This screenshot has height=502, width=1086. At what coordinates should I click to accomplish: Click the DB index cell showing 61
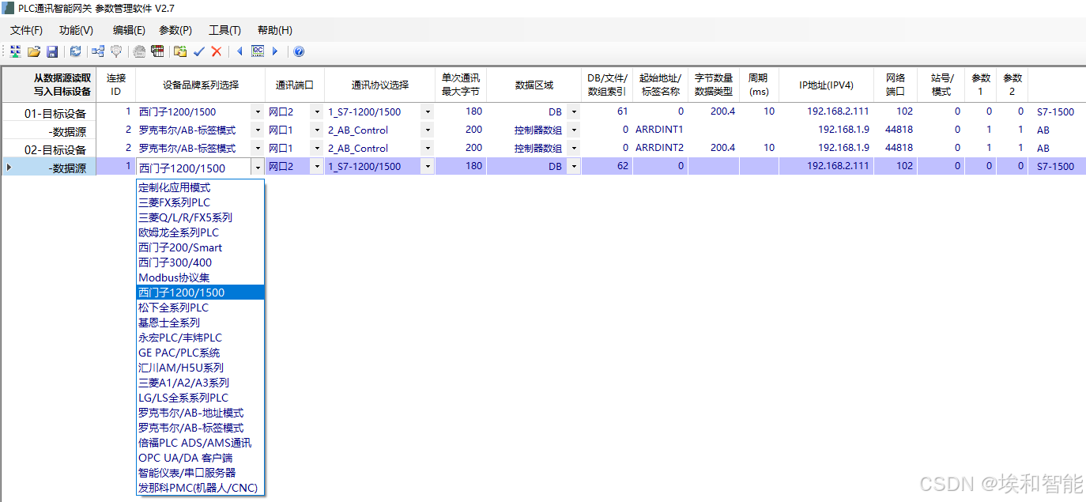pos(606,111)
